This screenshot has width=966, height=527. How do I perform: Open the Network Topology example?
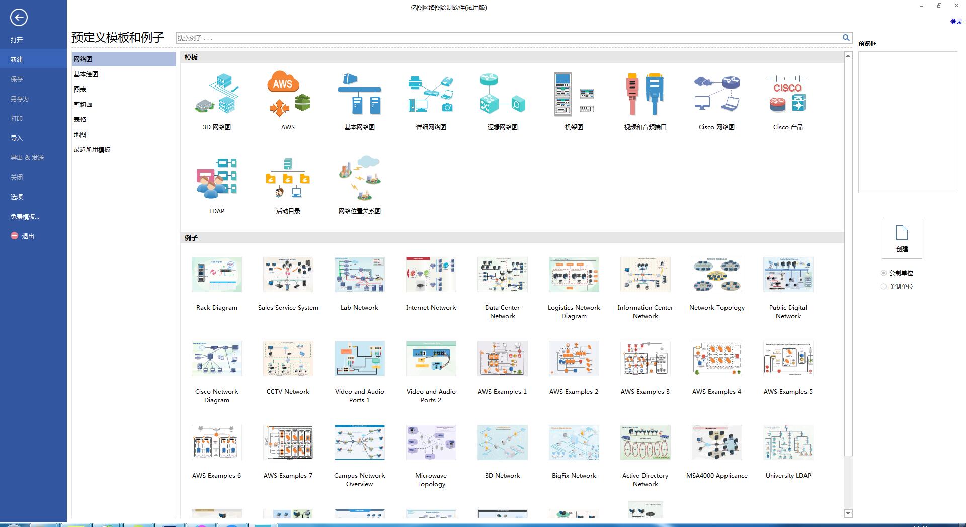click(717, 275)
